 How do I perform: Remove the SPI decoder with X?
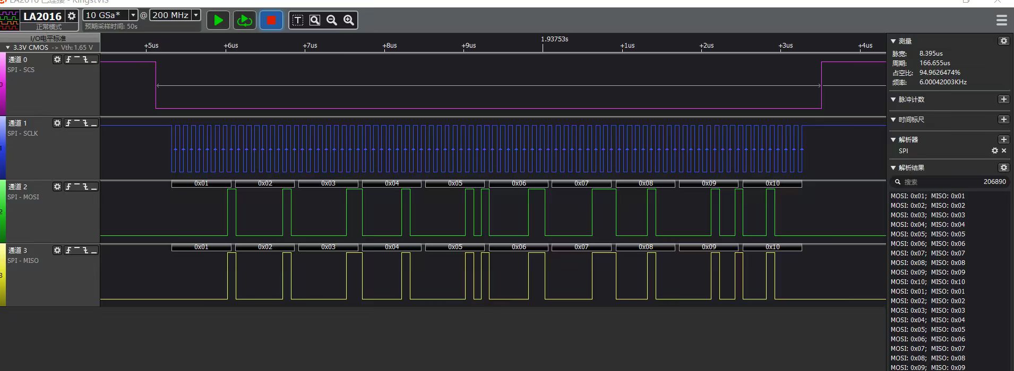tap(1004, 151)
